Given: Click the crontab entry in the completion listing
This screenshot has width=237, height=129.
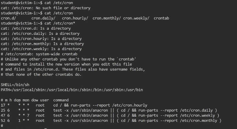Looking at the screenshot, I should tap(161, 18).
